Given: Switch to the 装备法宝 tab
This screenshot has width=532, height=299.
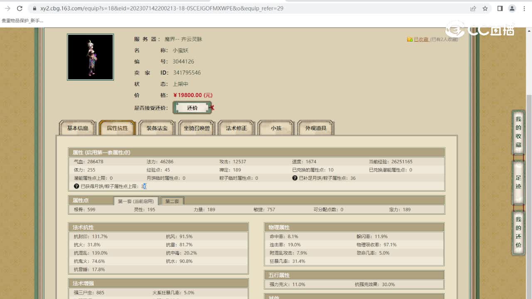Looking at the screenshot, I should tap(157, 129).
